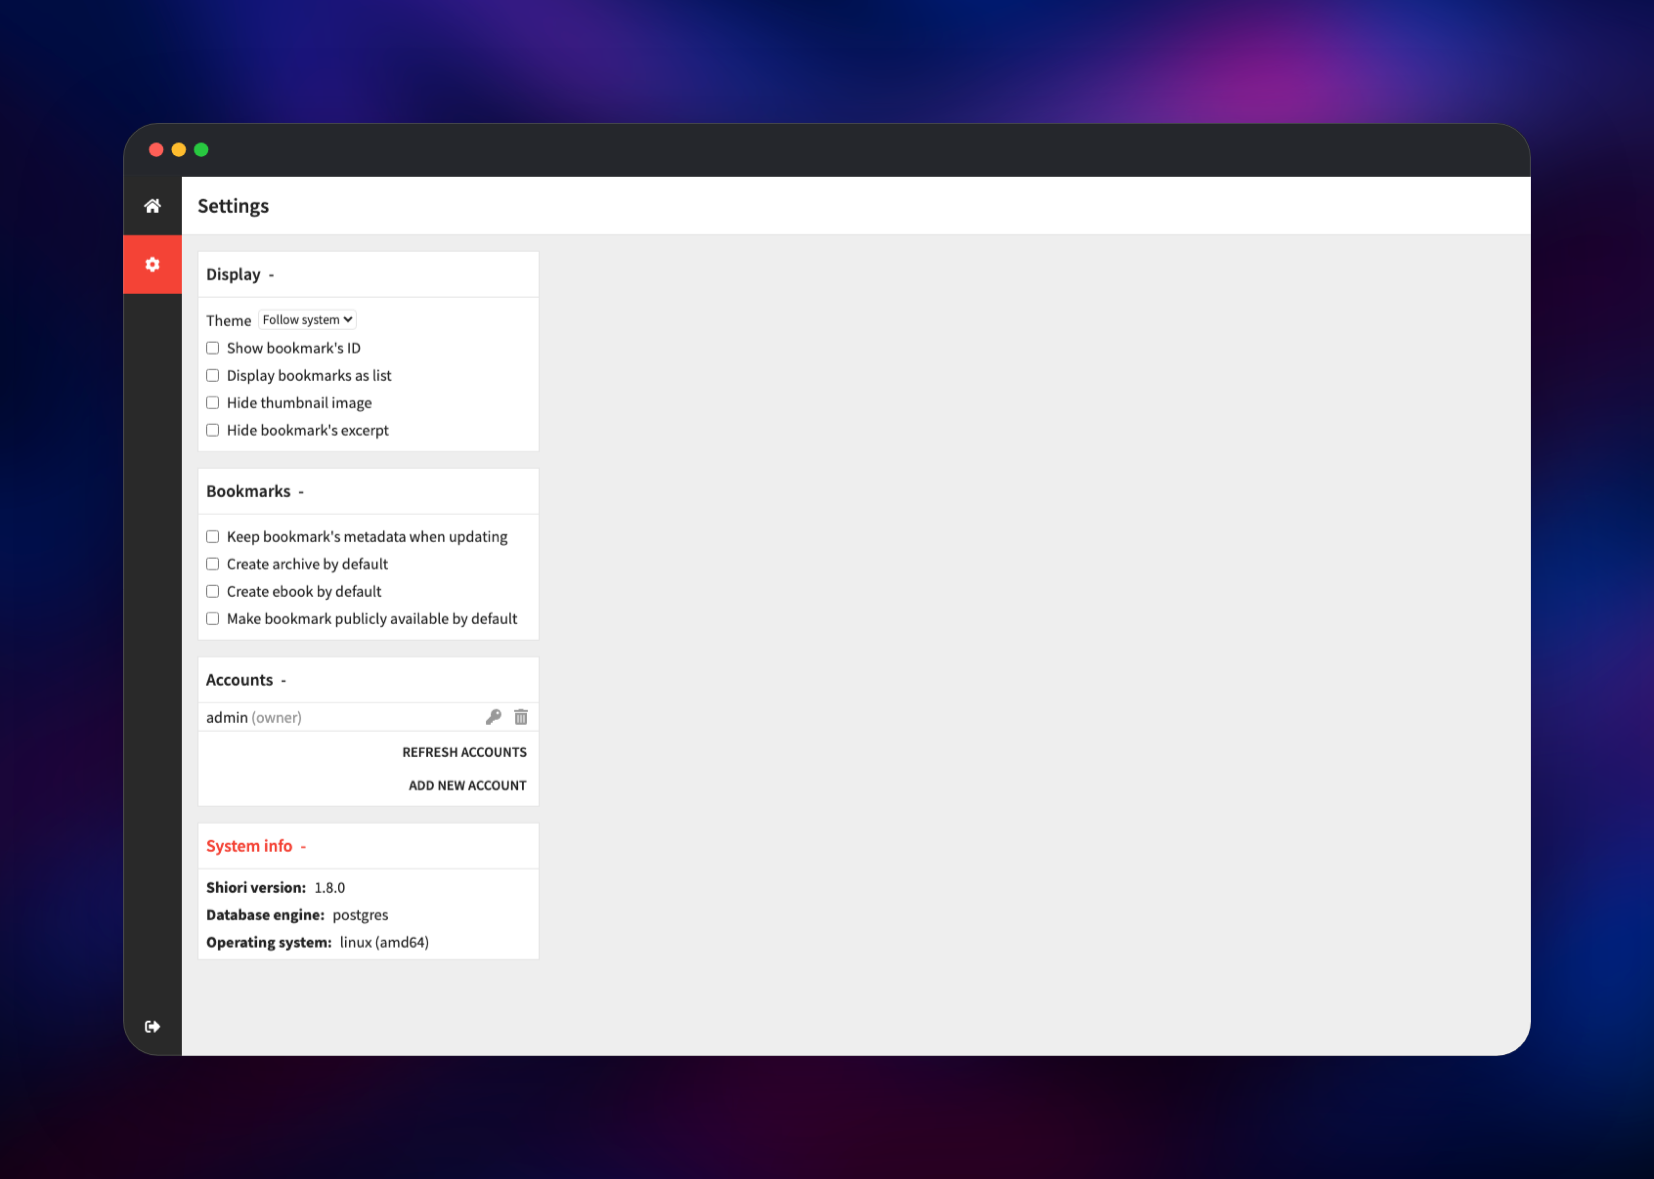The width and height of the screenshot is (1654, 1179).
Task: Check Create ebook by default
Action: coord(213,592)
